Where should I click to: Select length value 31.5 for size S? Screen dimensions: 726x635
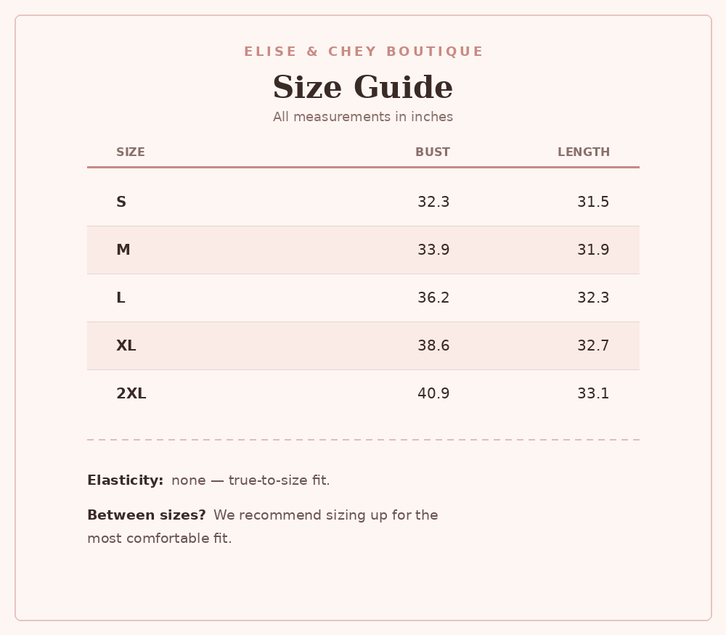(593, 202)
